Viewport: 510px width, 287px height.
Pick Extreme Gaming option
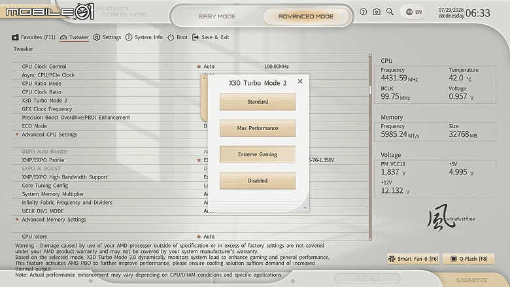point(258,154)
